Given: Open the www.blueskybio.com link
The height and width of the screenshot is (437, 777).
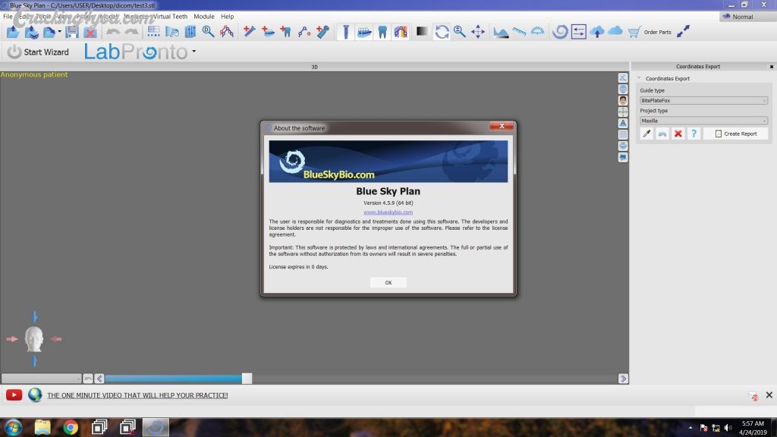Looking at the screenshot, I should pyautogui.click(x=388, y=212).
